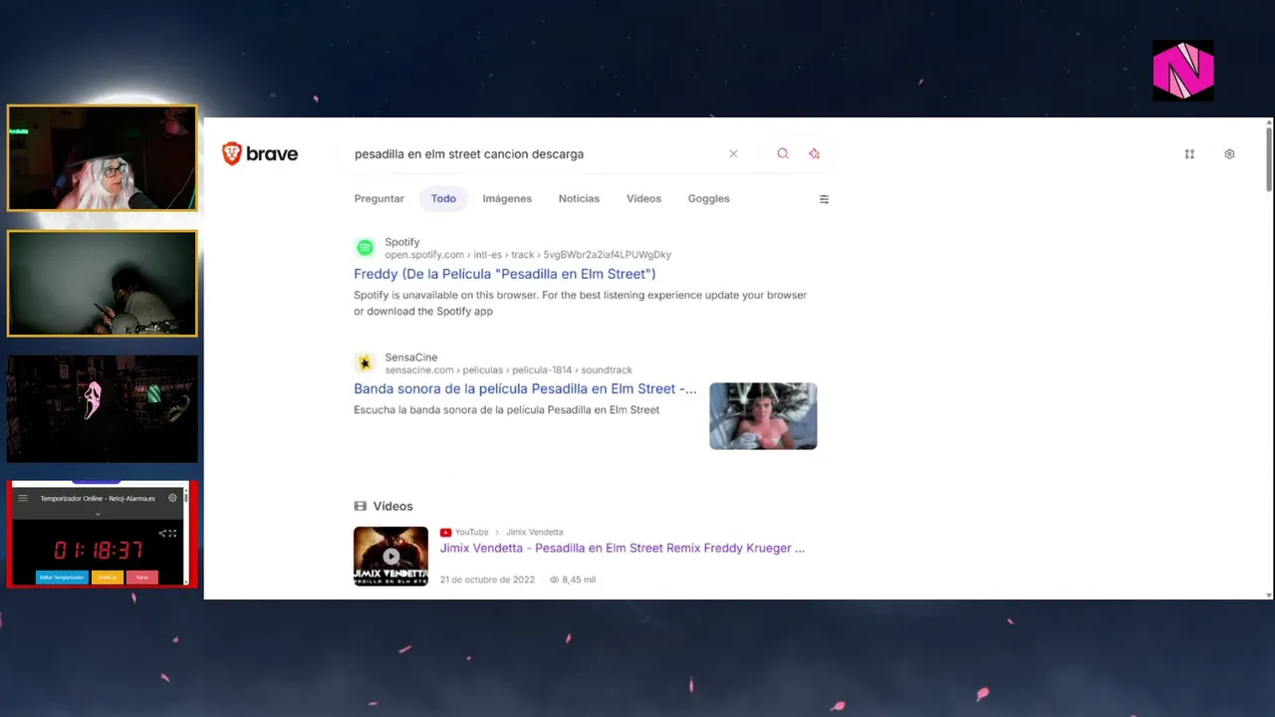Click the third webcam feed with ghost mask

(x=102, y=409)
